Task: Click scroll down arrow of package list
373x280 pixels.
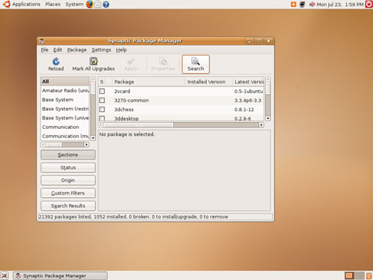Action: point(268,118)
